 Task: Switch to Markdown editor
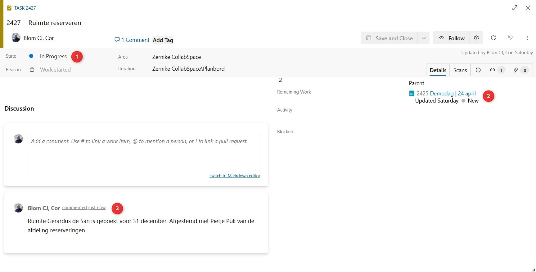(235, 176)
